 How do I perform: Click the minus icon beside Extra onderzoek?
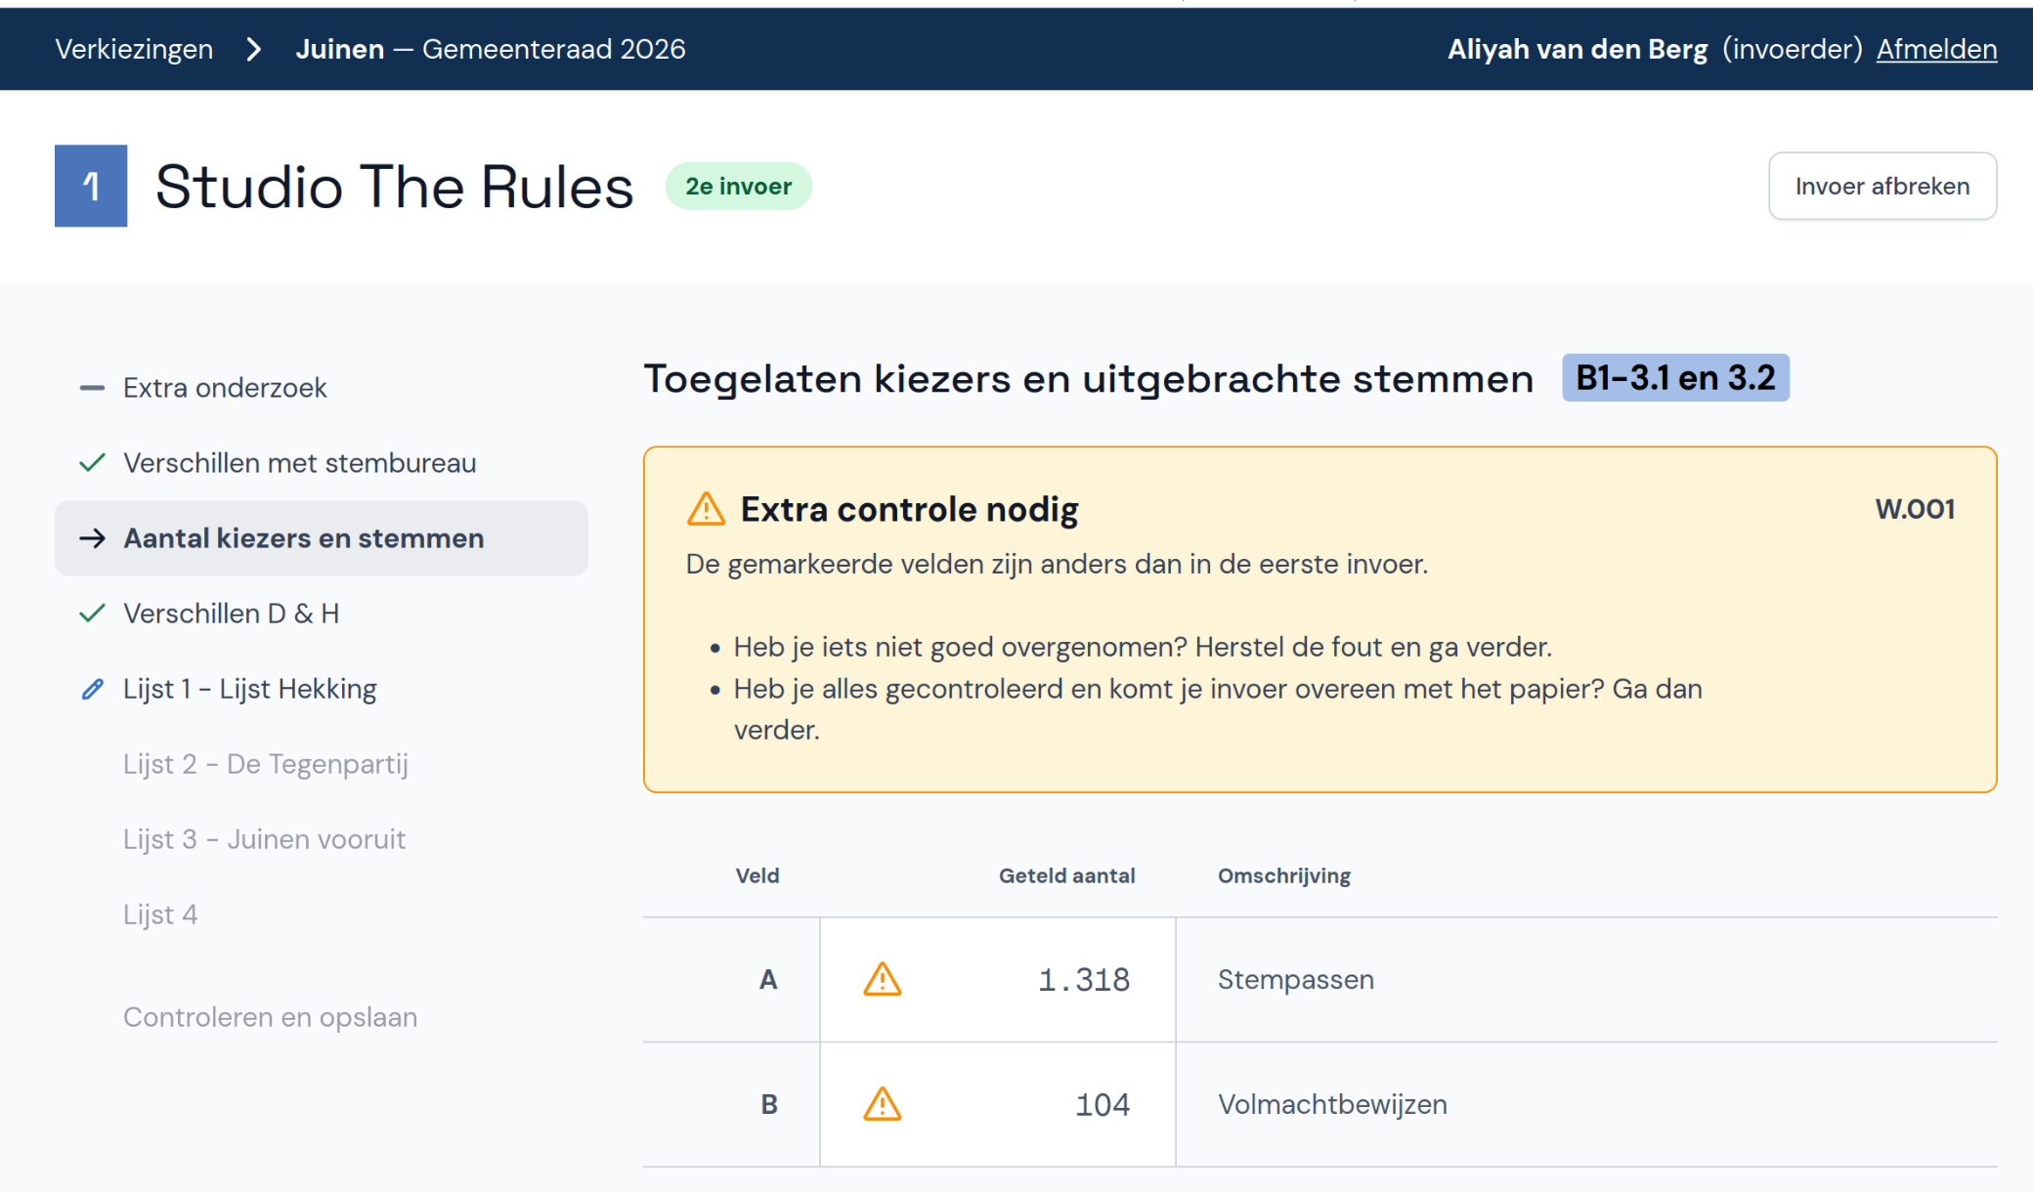[92, 387]
